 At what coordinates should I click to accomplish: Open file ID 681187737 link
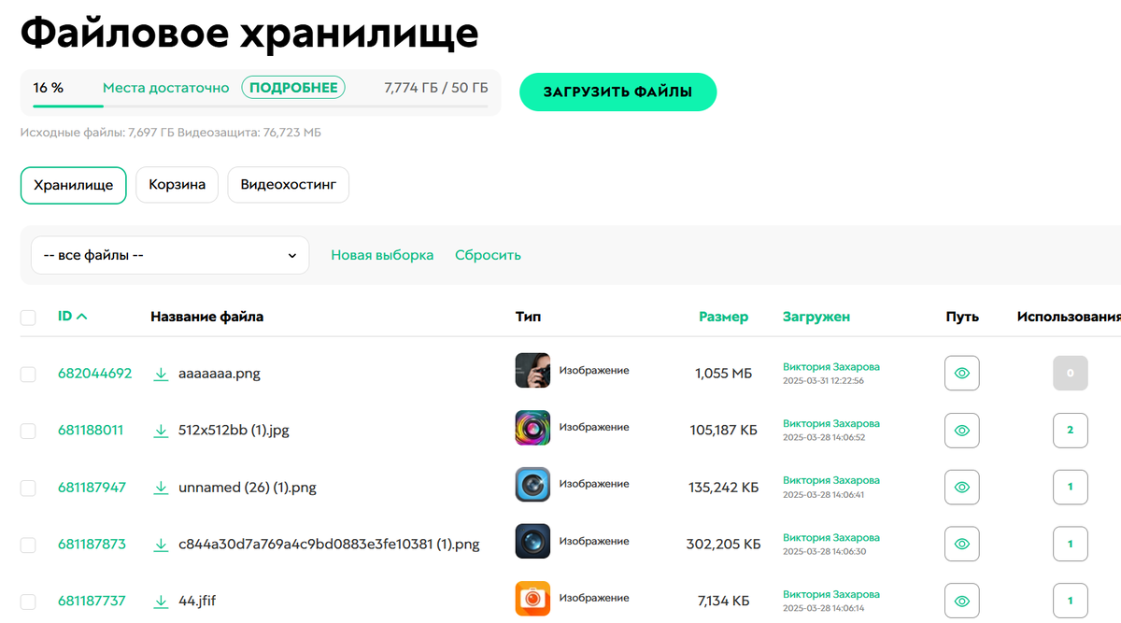92,602
